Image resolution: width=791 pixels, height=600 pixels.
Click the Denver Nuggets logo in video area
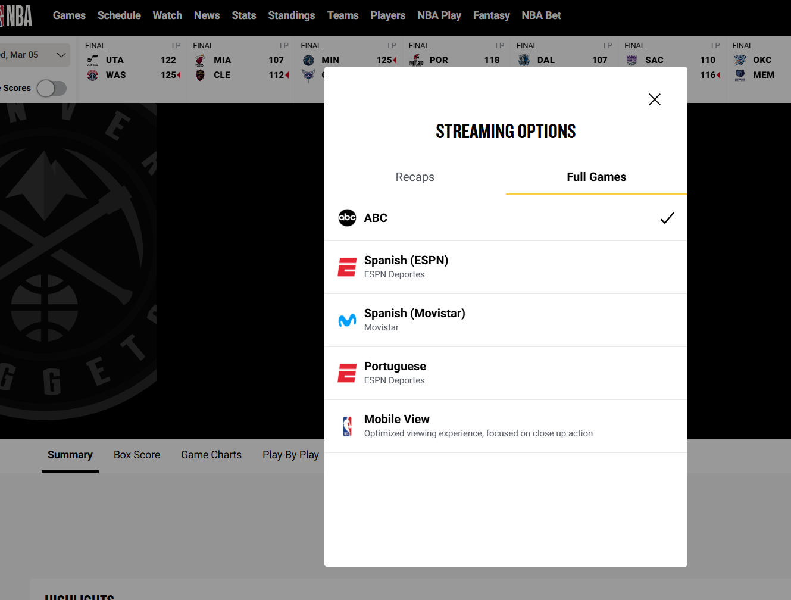(78, 262)
